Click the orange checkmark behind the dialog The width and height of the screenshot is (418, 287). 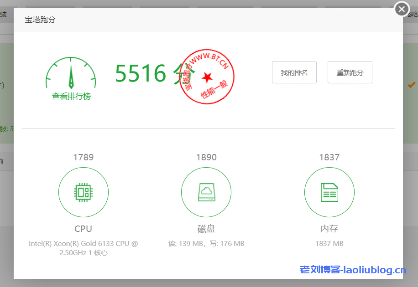[412, 85]
